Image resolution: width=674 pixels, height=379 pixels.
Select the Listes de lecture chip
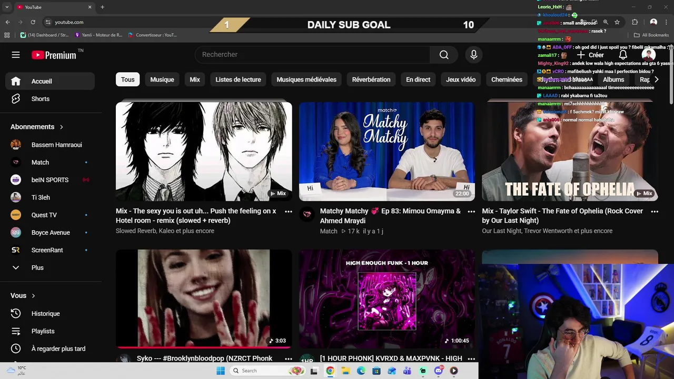238,79
